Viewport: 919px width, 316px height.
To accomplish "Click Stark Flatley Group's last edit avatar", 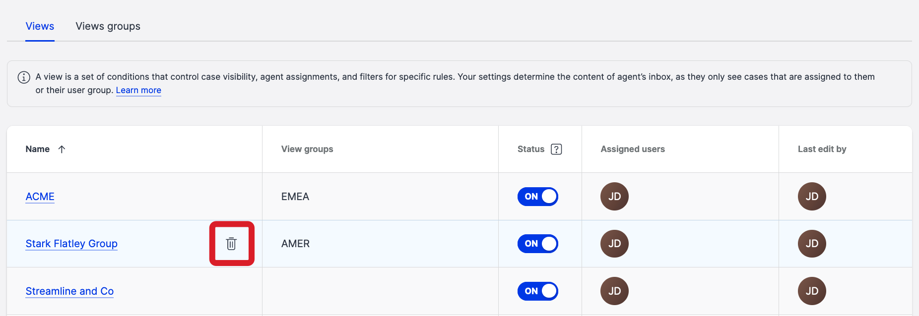I will [x=811, y=244].
